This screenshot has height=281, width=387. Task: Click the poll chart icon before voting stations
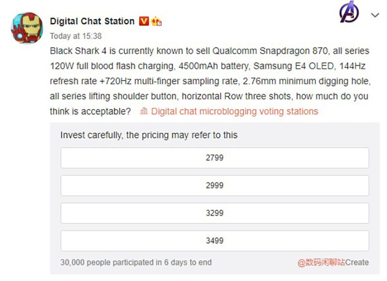(x=143, y=112)
